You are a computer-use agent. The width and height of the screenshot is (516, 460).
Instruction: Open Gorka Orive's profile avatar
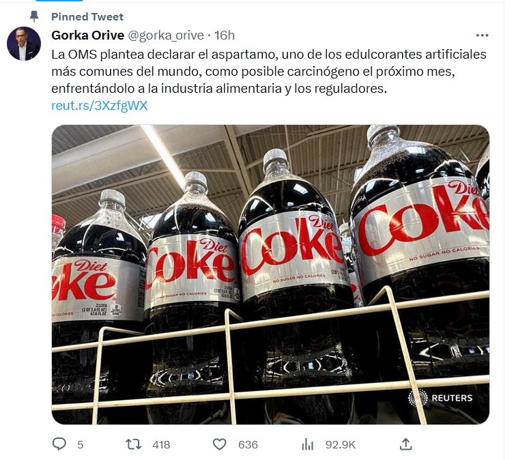point(24,44)
